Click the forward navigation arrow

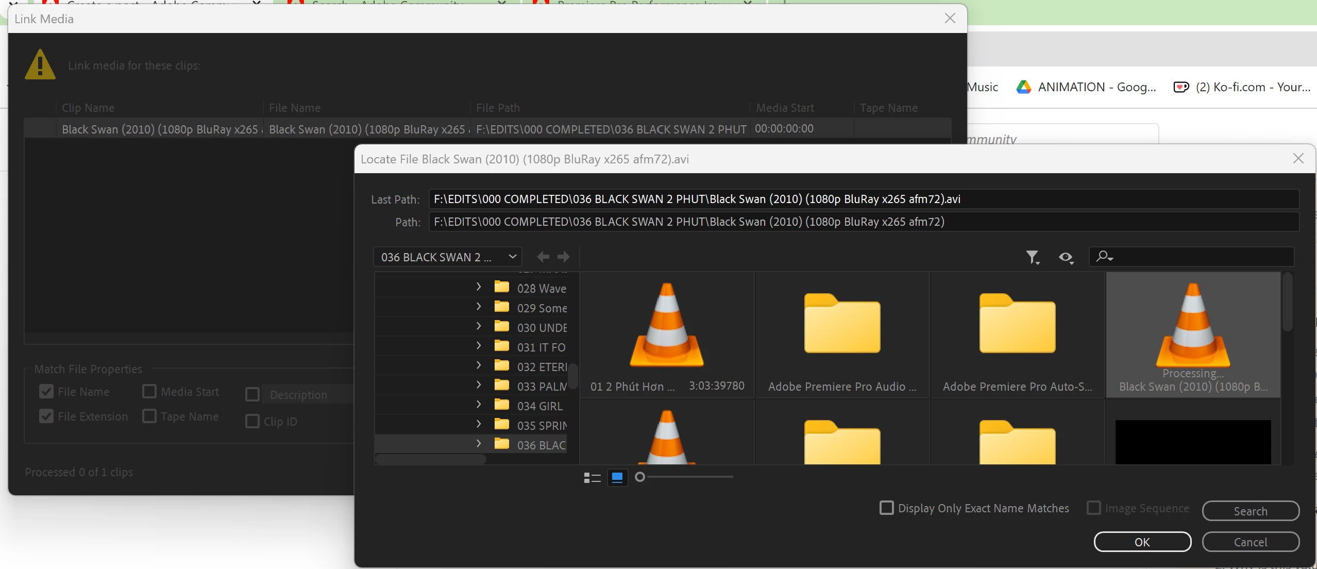(x=564, y=257)
